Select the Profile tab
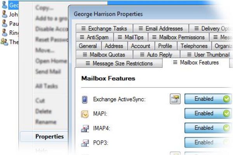Image resolution: width=233 pixels, height=155 pixels. (165, 46)
